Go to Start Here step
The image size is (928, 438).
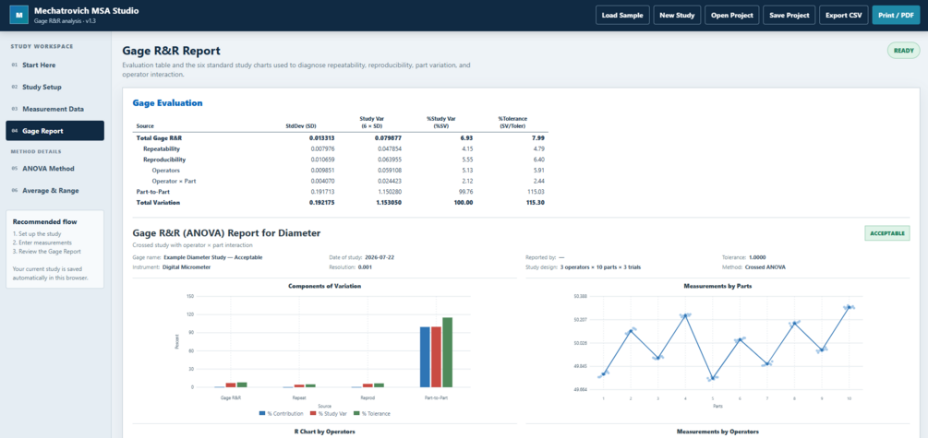pyautogui.click(x=55, y=65)
